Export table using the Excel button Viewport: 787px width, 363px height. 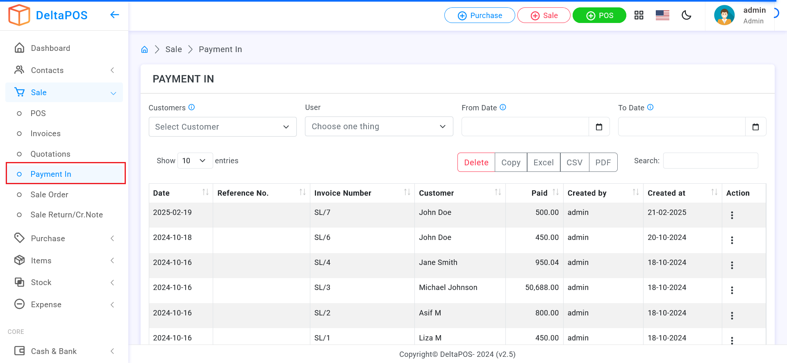(543, 162)
